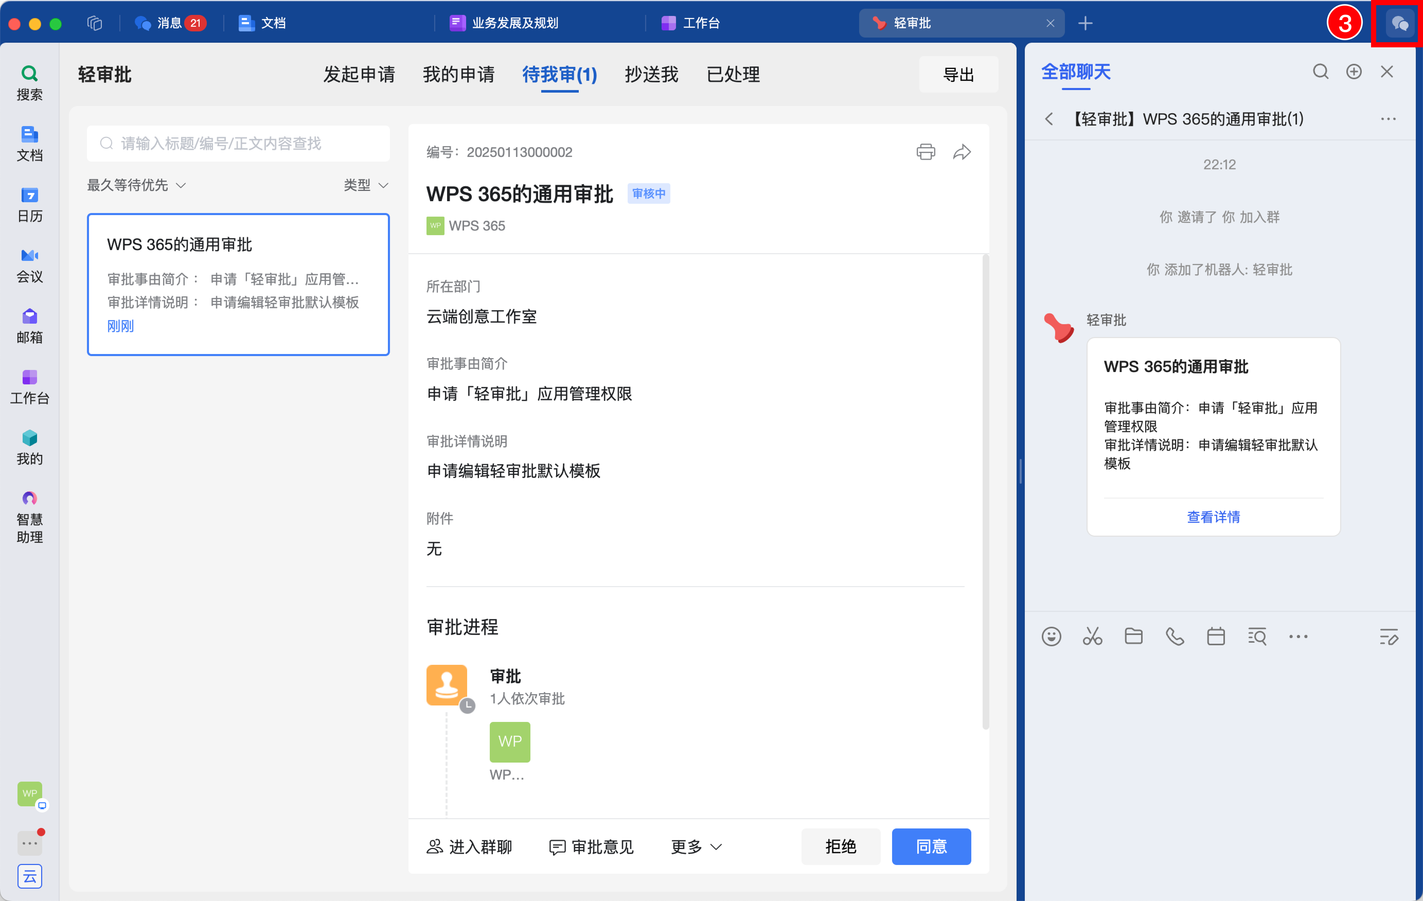The height and width of the screenshot is (901, 1423).
Task: Switch to the 已处理 tab
Action: pyautogui.click(x=733, y=75)
